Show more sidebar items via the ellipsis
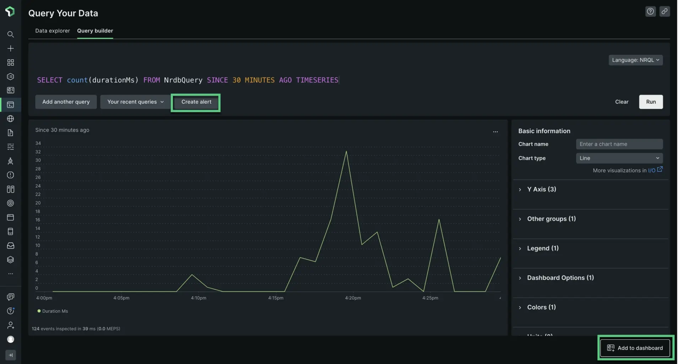682x364 pixels. tap(11, 274)
